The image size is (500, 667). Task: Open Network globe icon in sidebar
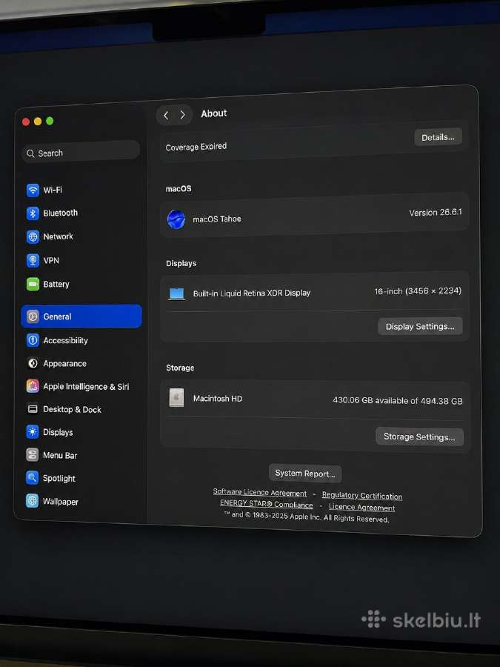(33, 236)
